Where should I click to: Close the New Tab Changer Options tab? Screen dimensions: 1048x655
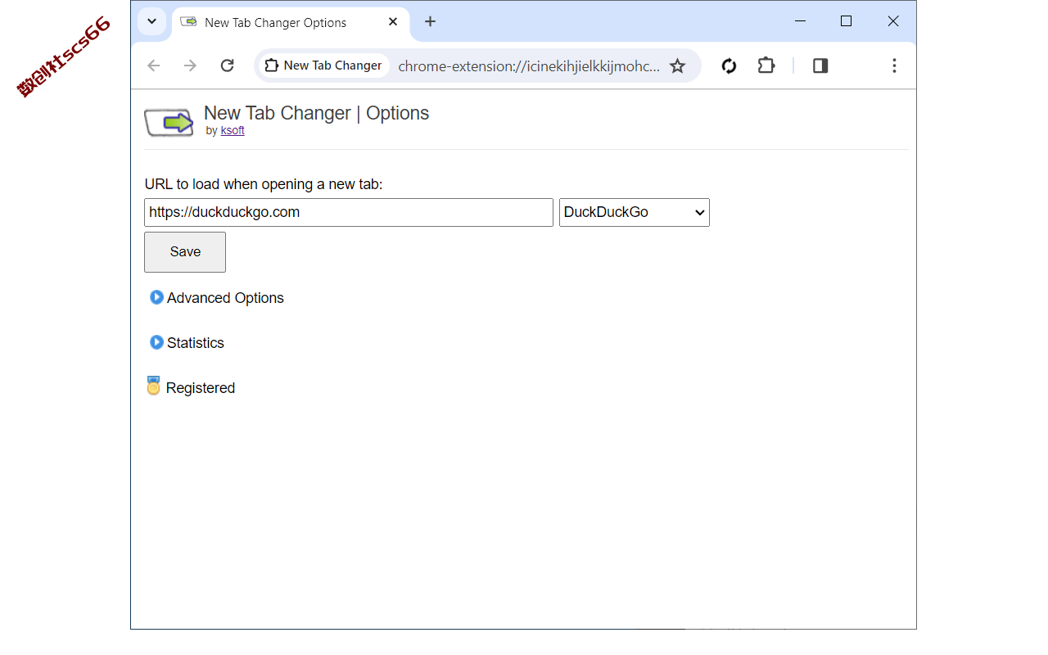tap(393, 22)
